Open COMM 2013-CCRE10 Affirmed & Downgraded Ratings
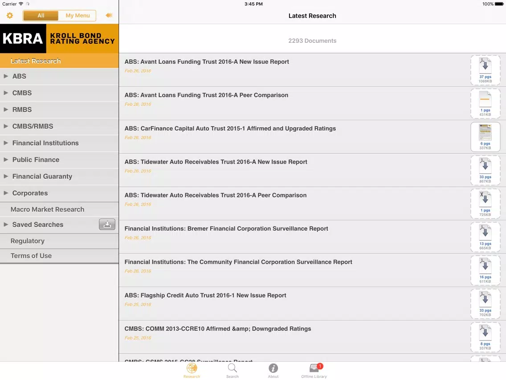The width and height of the screenshot is (506, 380). click(x=218, y=329)
